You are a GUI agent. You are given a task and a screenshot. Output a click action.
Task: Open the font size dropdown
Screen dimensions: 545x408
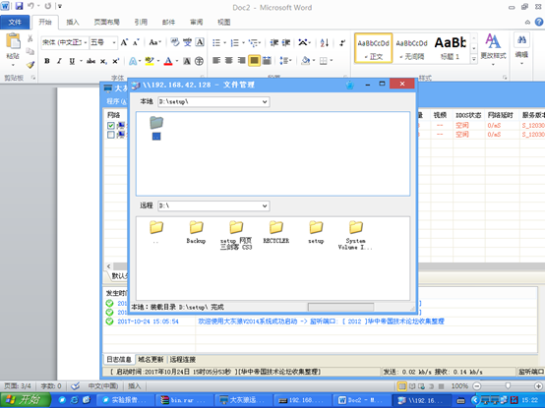click(x=114, y=42)
